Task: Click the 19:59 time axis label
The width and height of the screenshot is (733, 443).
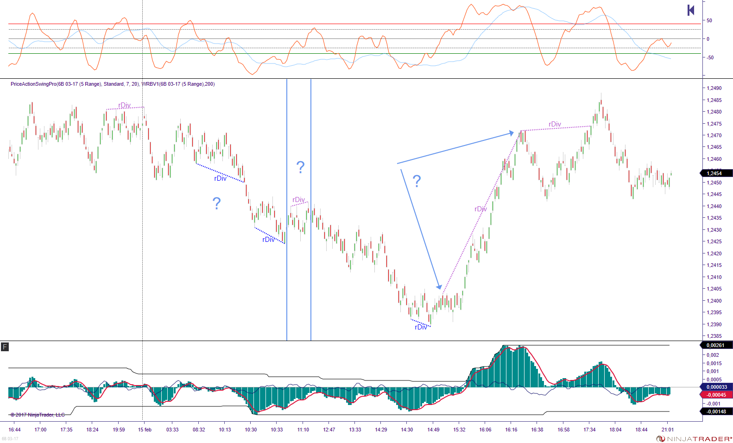Action: 119,430
